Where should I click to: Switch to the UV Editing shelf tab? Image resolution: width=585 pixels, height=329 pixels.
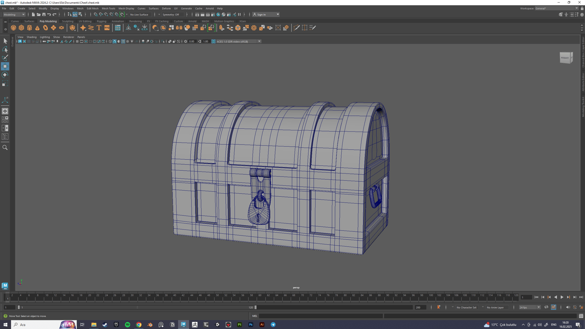[85, 21]
